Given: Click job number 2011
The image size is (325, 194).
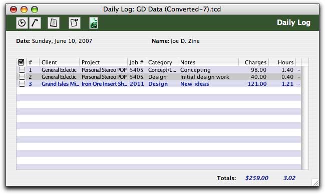Looking at the screenshot, I should (137, 84).
